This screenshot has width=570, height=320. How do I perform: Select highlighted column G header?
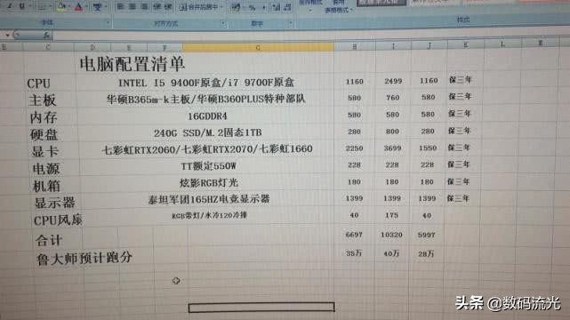(258, 47)
